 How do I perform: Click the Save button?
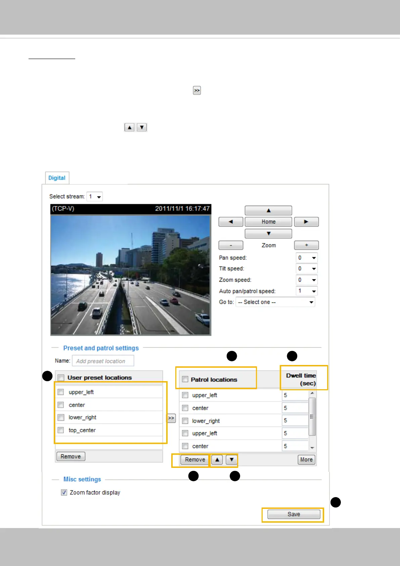(x=294, y=514)
